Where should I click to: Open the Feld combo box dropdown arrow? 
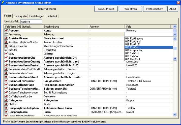point(175,34)
